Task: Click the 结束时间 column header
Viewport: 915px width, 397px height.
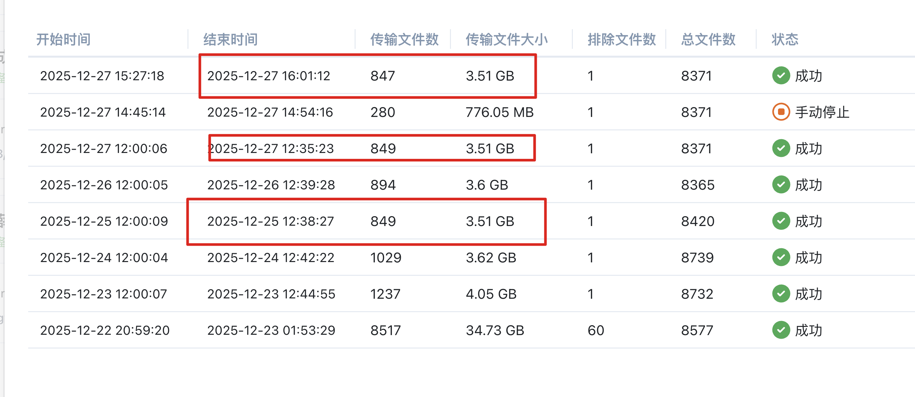Action: pos(230,39)
